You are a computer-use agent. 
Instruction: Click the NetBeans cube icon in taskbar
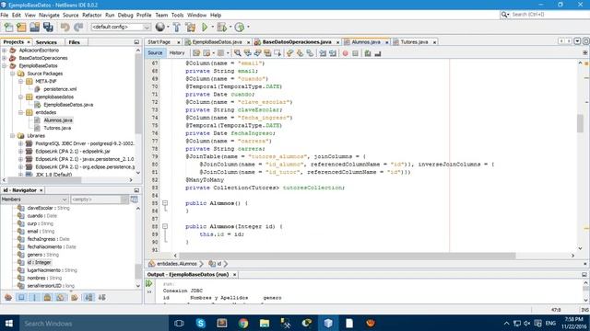(328, 323)
